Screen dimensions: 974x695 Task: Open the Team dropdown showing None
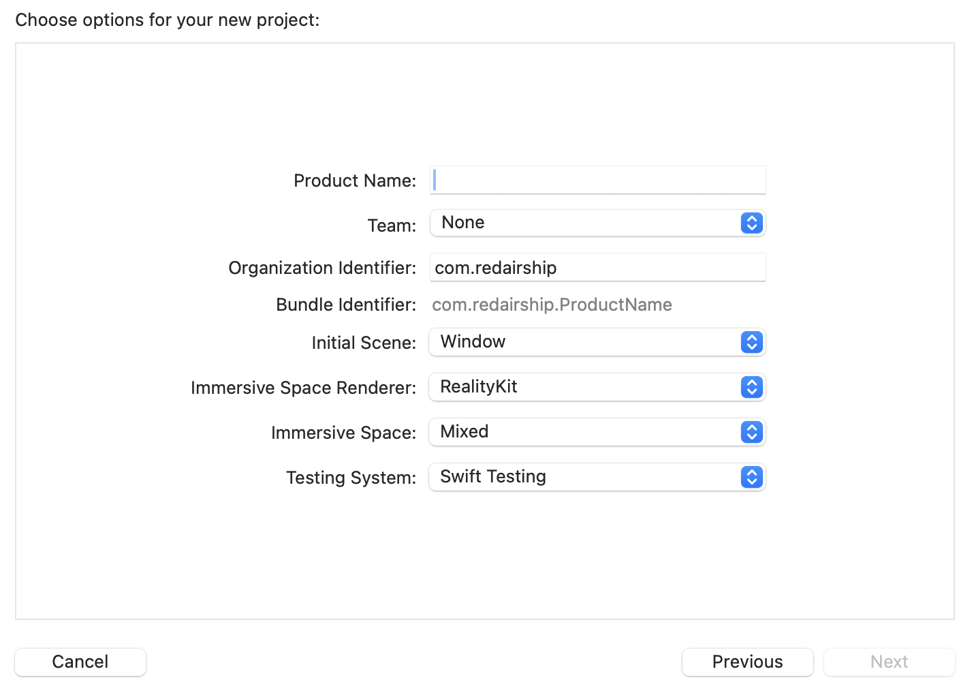[x=586, y=223]
